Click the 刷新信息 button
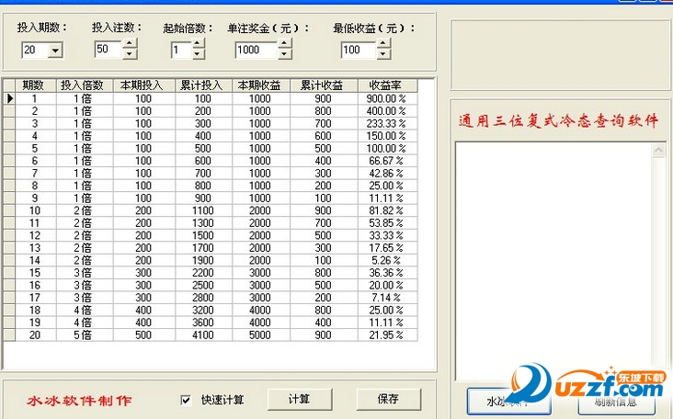The image size is (673, 419). [616, 402]
